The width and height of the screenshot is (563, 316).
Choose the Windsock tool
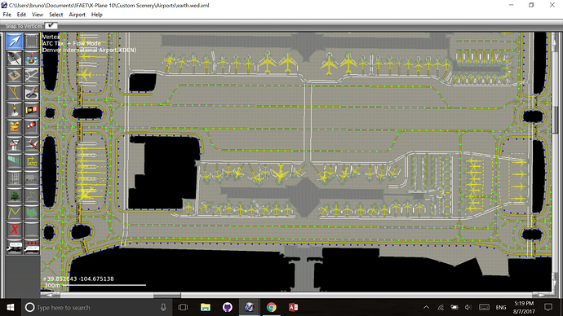(32, 127)
